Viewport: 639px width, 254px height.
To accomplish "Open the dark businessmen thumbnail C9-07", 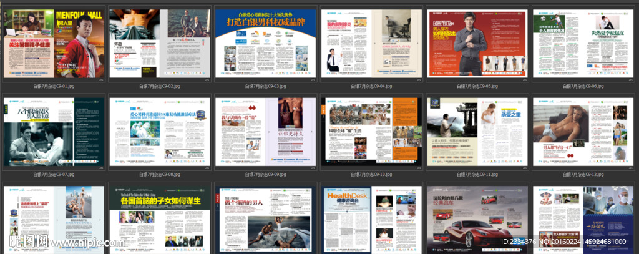I will pyautogui.click(x=54, y=132).
